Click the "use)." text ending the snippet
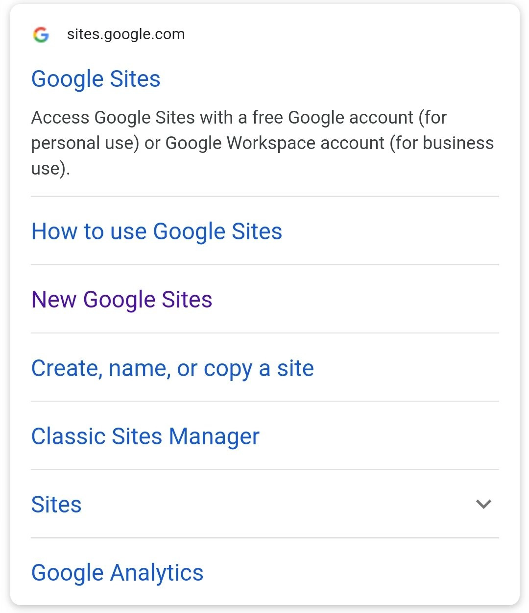The image size is (529, 613). coord(50,169)
